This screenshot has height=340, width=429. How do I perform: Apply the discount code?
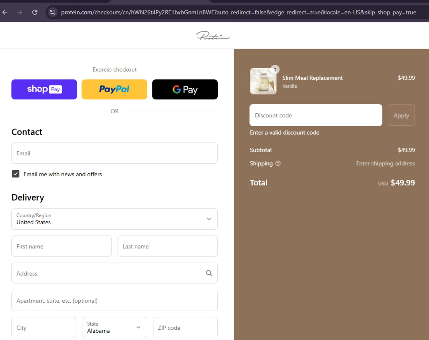(401, 115)
